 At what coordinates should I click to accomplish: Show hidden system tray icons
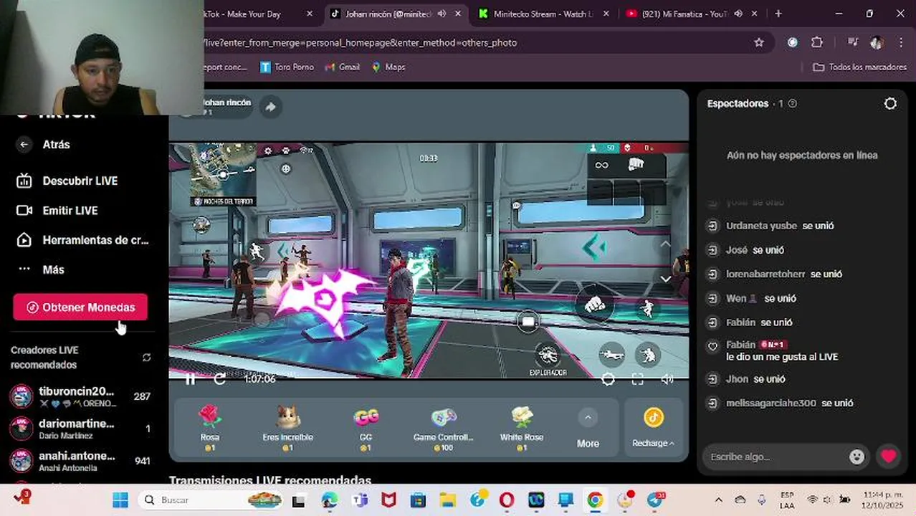[x=718, y=500]
